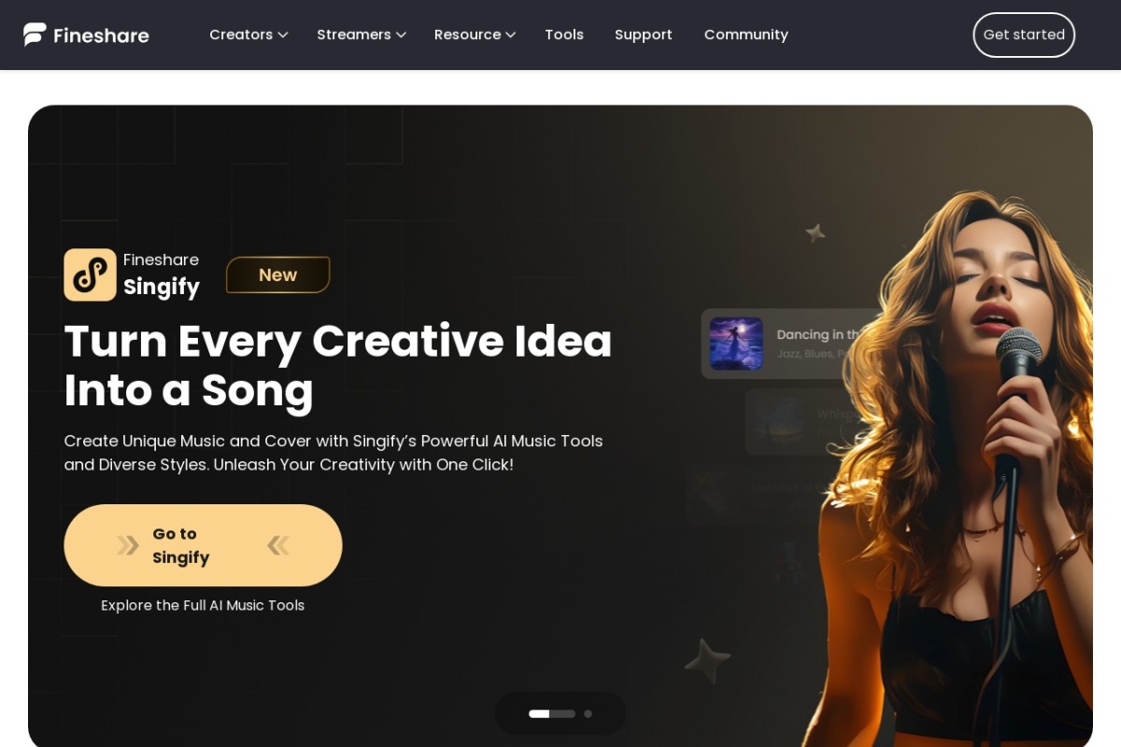Click the Go to Singify button
Image resolution: width=1121 pixels, height=747 pixels.
pos(203,545)
